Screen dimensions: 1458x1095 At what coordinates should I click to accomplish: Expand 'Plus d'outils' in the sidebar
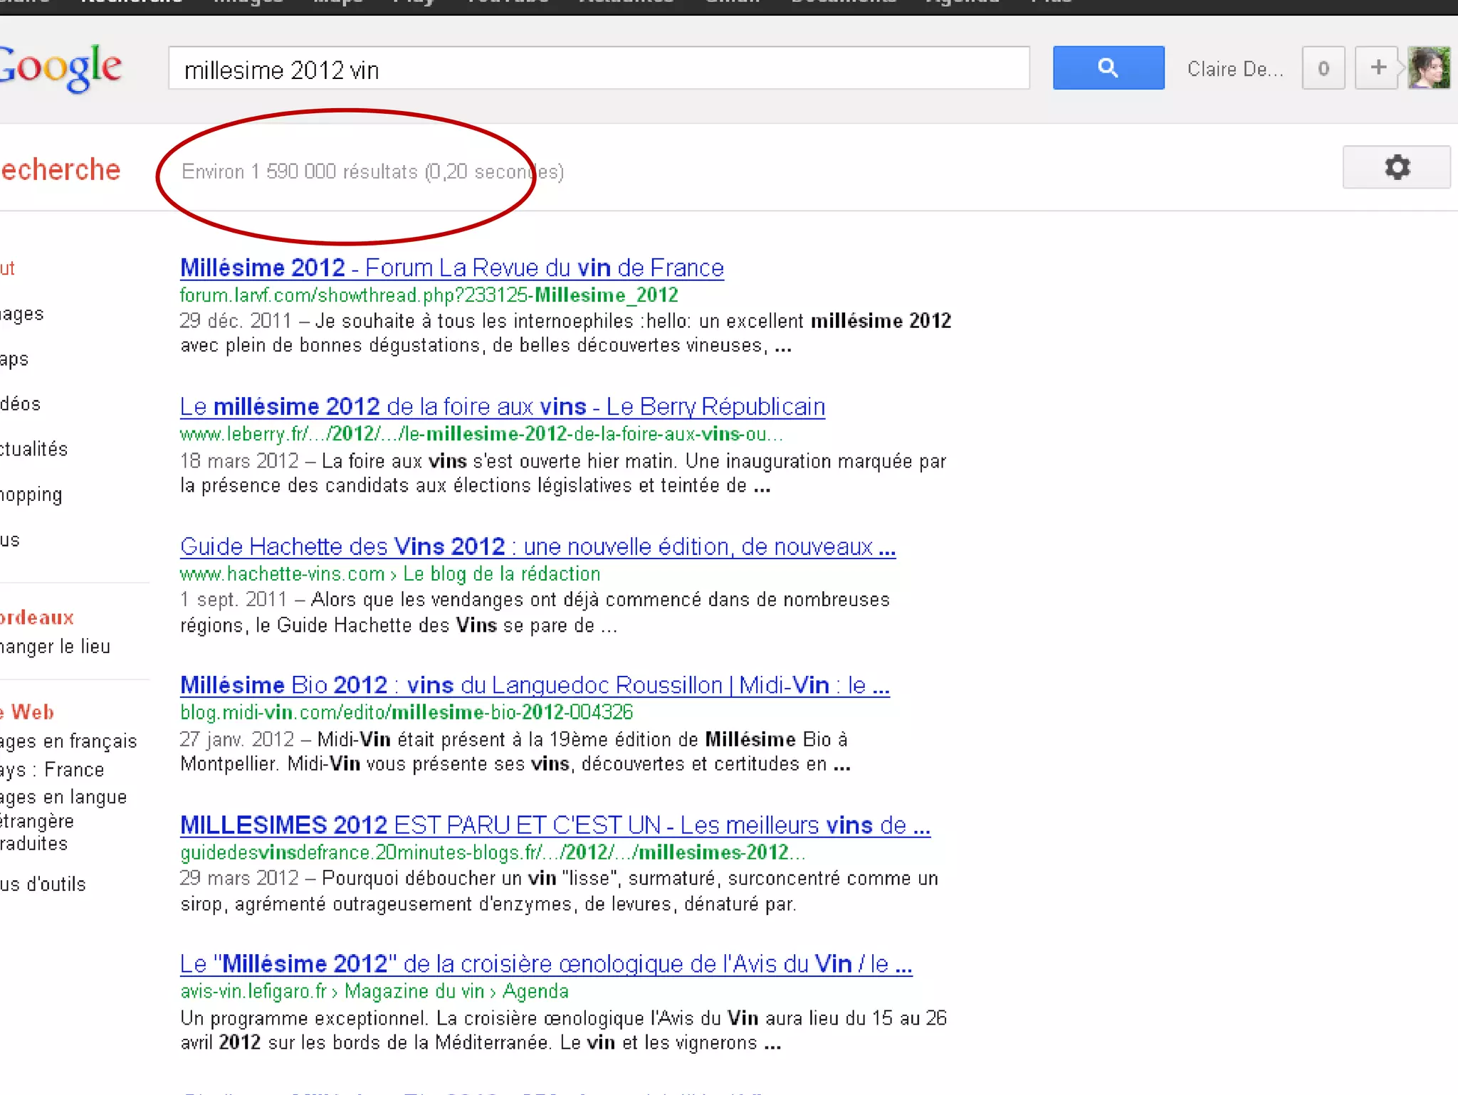(x=43, y=884)
